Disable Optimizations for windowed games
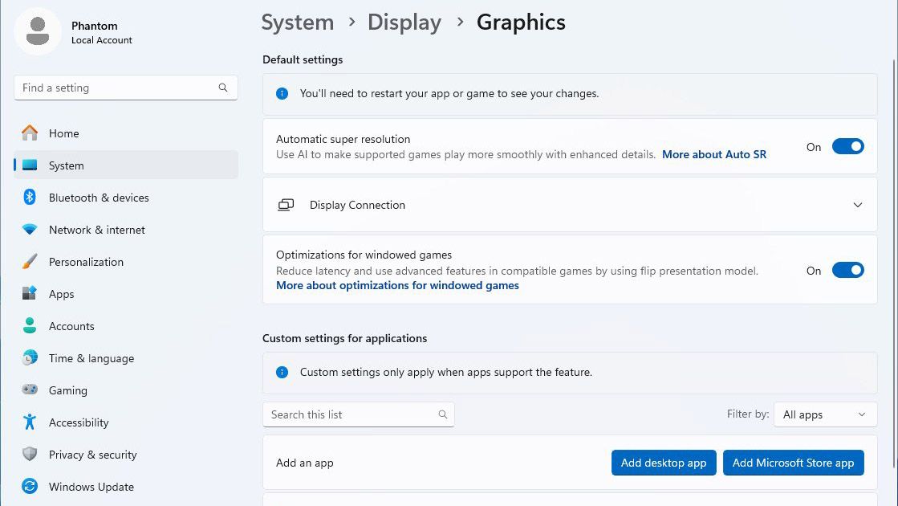 [847, 270]
